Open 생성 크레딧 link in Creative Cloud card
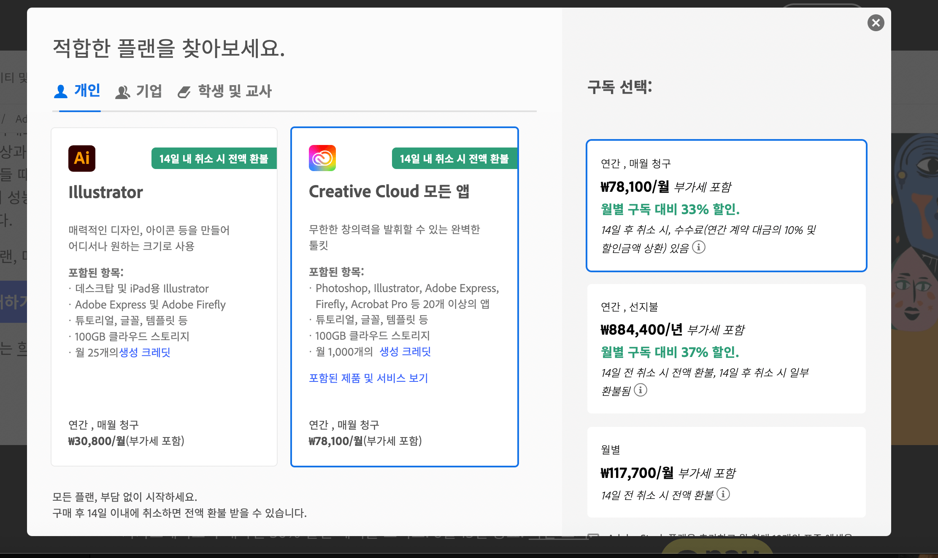Viewport: 938px width, 558px height. 405,351
